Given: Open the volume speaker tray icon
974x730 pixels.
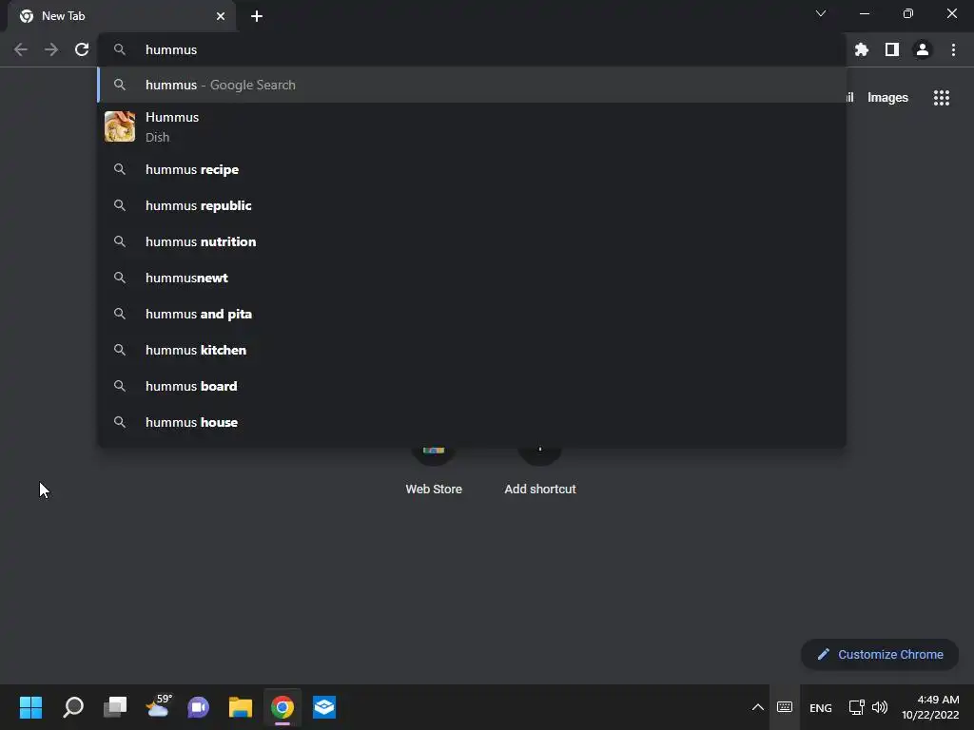Looking at the screenshot, I should [x=880, y=707].
